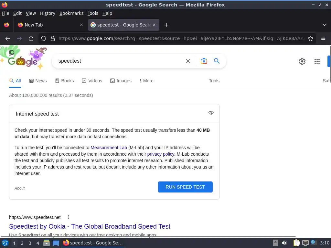The height and width of the screenshot is (248, 331).
Task: Click the removable media eject tray icon
Action: (275, 243)
